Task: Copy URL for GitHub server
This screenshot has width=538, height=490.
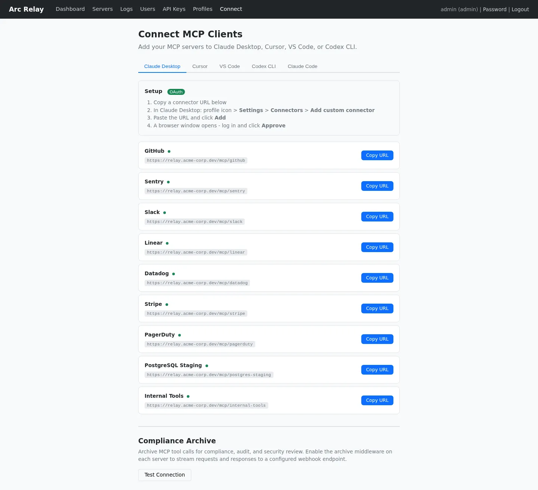Action: pos(377,155)
